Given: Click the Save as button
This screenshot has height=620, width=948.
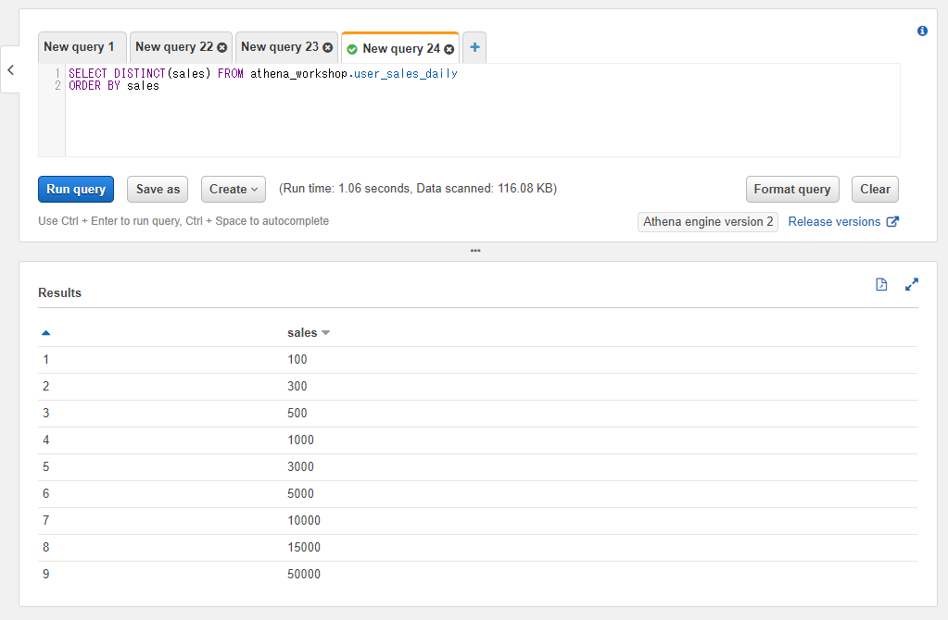Looking at the screenshot, I should (x=158, y=189).
